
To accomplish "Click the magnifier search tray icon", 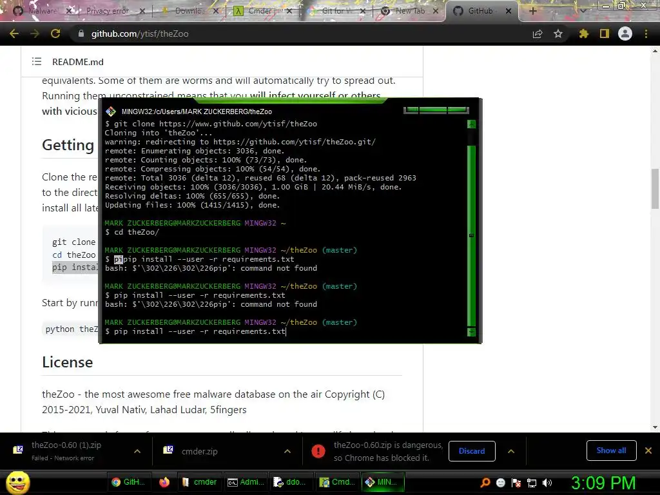I will [485, 482].
